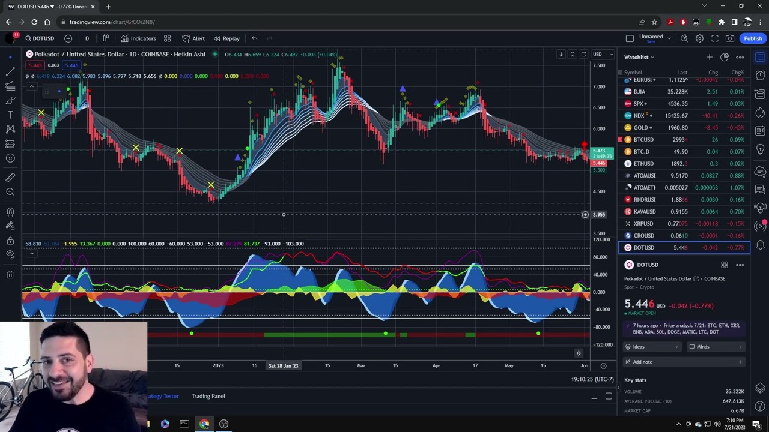The image size is (769, 432).
Task: Open the Windows Terminal taskbar icon
Action: point(184,424)
